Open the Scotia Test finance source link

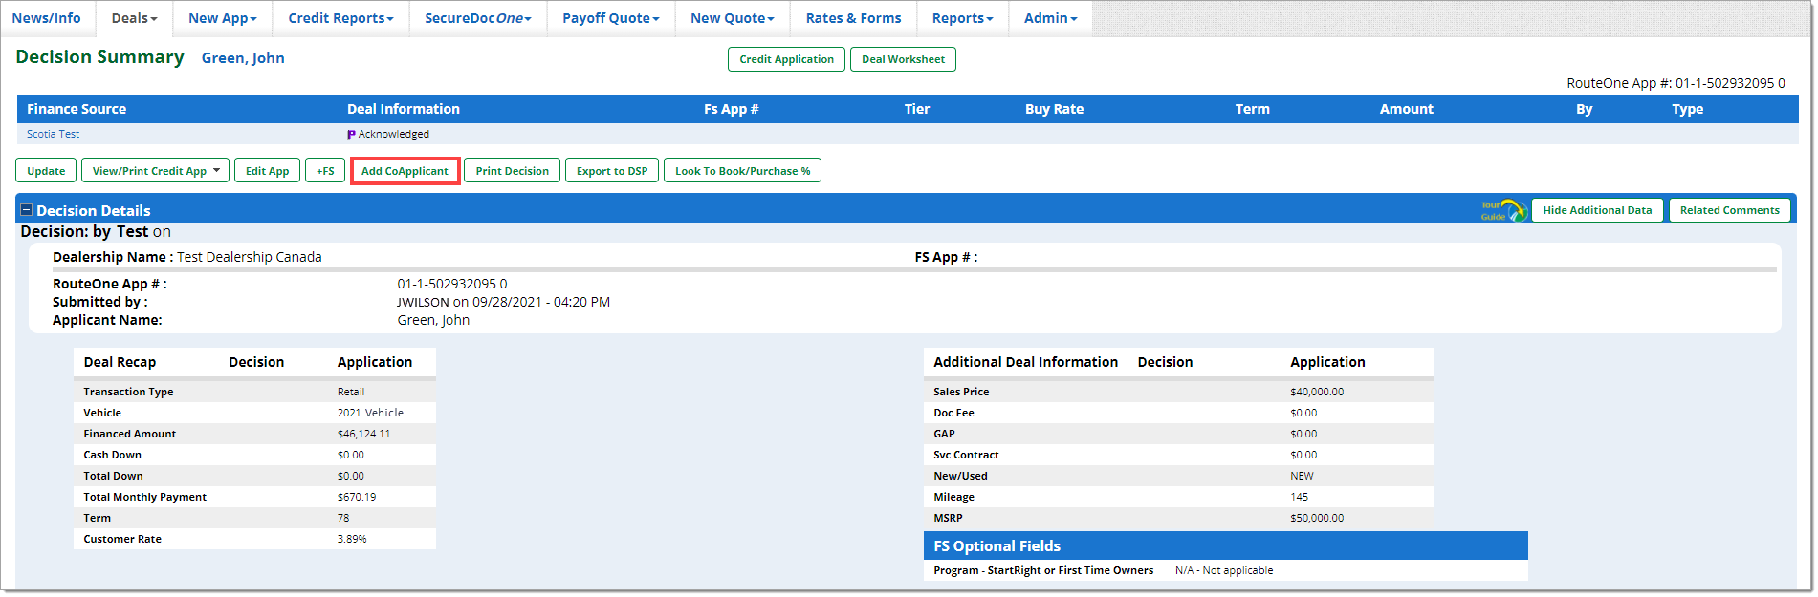[53, 135]
